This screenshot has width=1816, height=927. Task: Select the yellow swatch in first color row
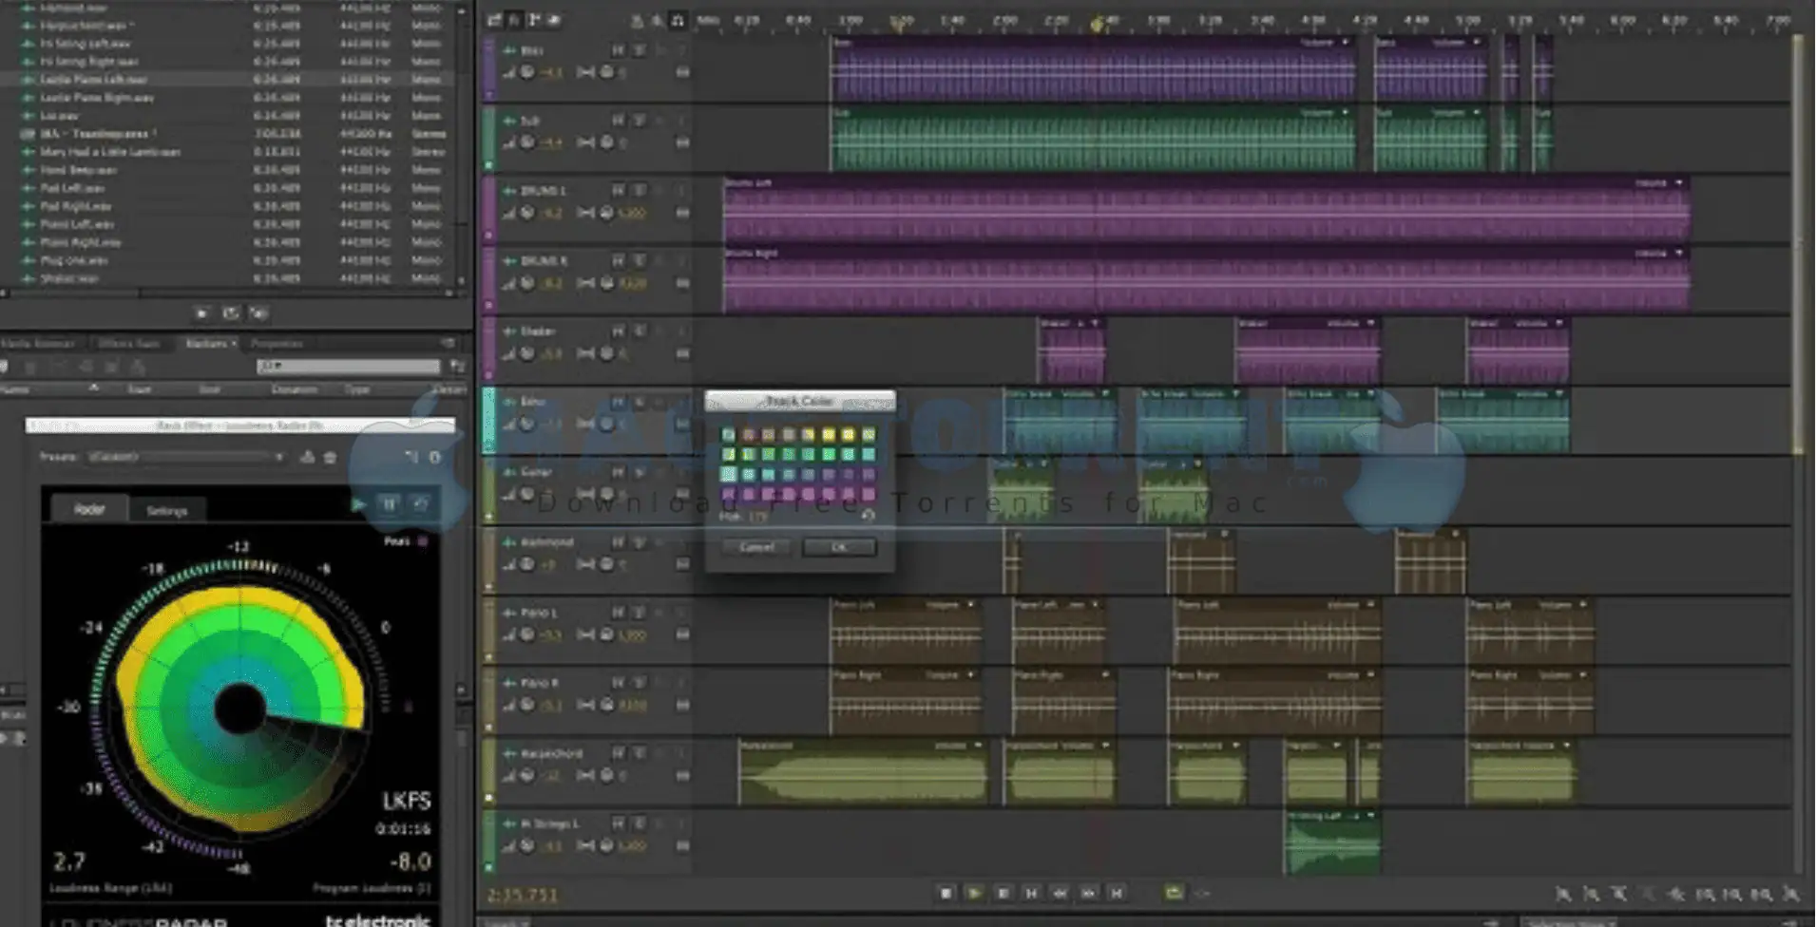(828, 434)
